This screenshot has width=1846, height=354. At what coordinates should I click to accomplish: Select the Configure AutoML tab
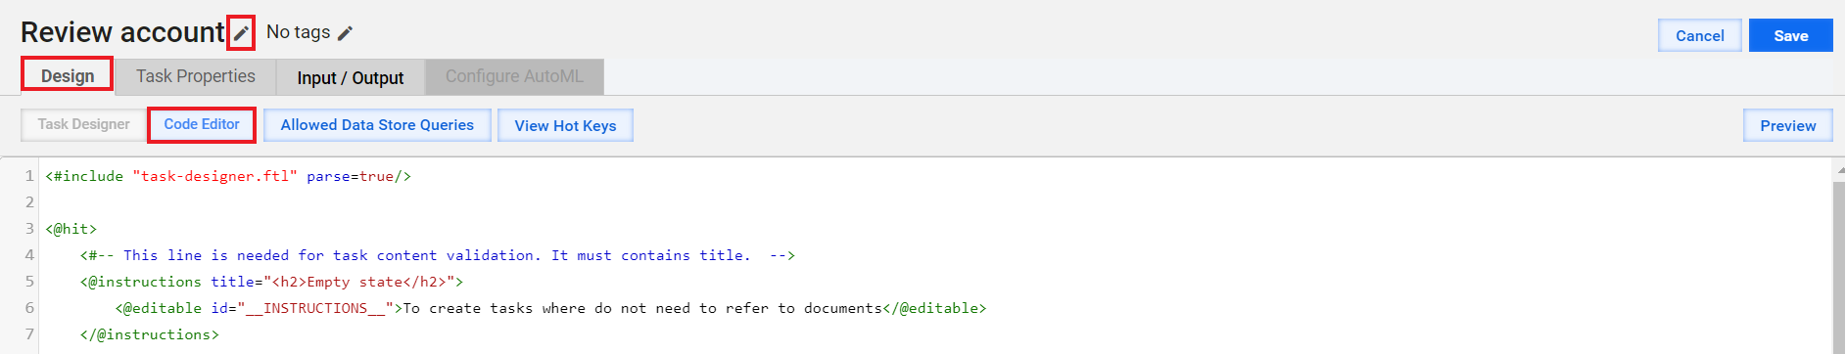tap(514, 76)
